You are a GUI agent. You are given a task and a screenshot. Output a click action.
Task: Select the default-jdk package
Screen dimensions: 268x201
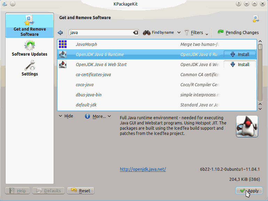point(86,105)
